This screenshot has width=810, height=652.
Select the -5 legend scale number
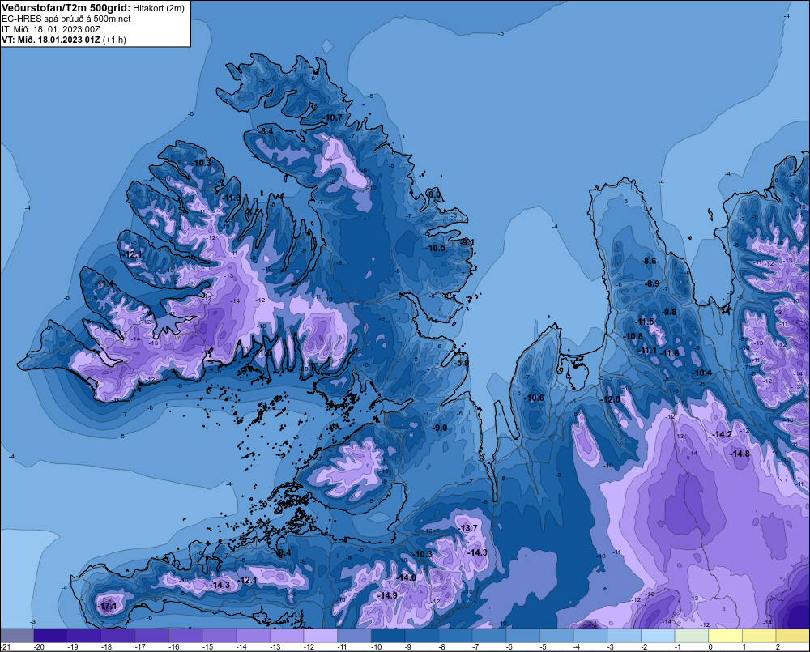544,647
